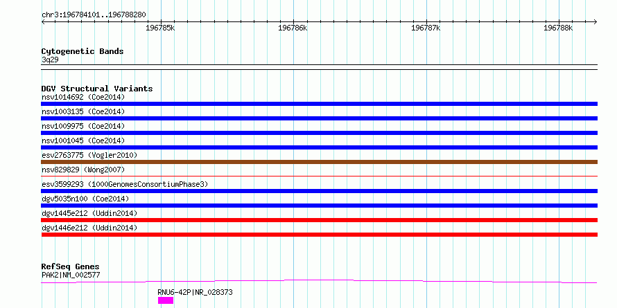Open variant label nsv829829 (Wong2007)

tap(83, 170)
